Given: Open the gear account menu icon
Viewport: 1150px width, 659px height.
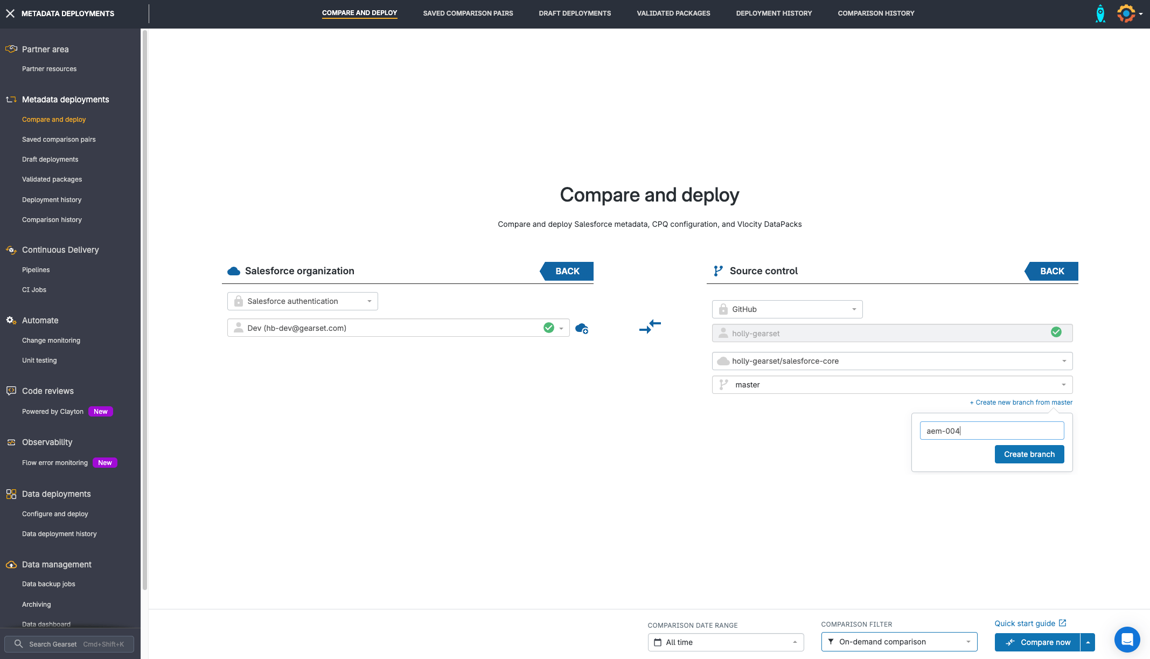Looking at the screenshot, I should pyautogui.click(x=1126, y=13).
